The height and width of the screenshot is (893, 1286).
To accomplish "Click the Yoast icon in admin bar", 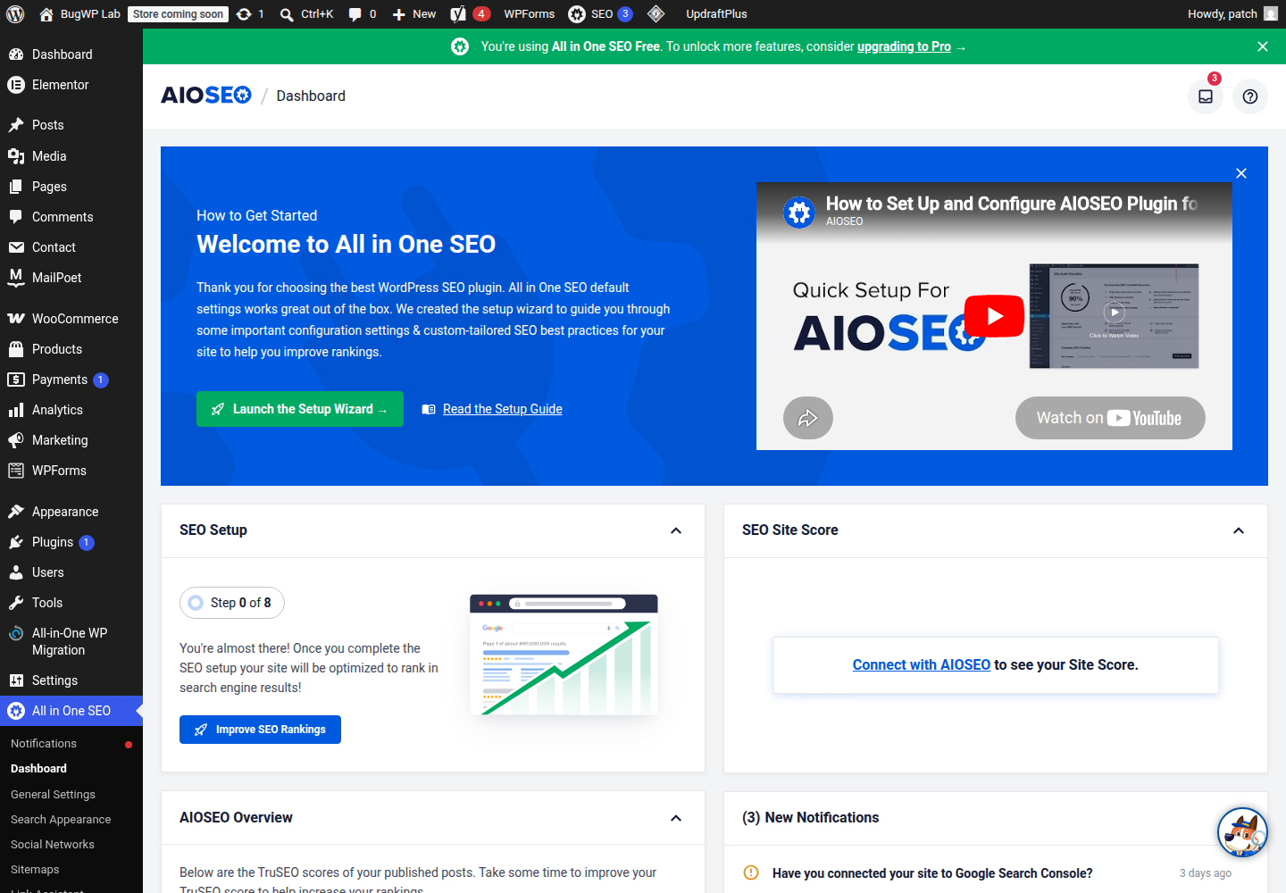I will click(458, 14).
